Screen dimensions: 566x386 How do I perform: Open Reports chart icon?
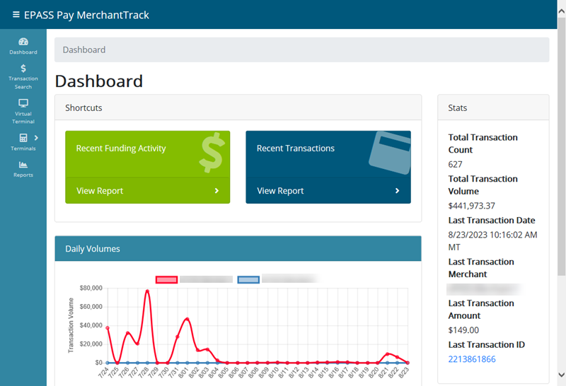[x=23, y=165]
